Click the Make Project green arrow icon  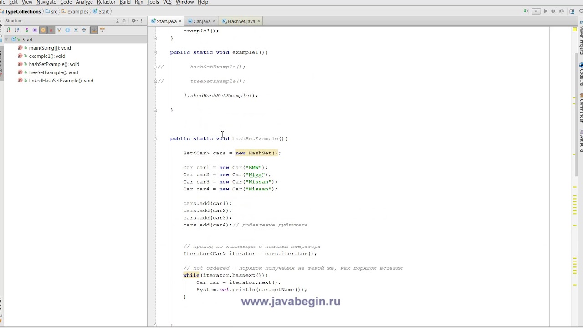pyautogui.click(x=526, y=11)
